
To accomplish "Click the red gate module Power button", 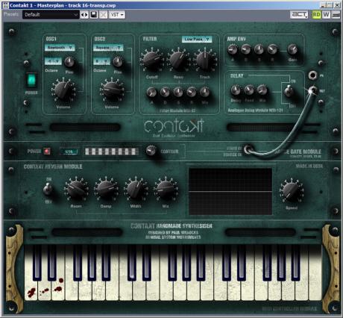I will [47, 151].
